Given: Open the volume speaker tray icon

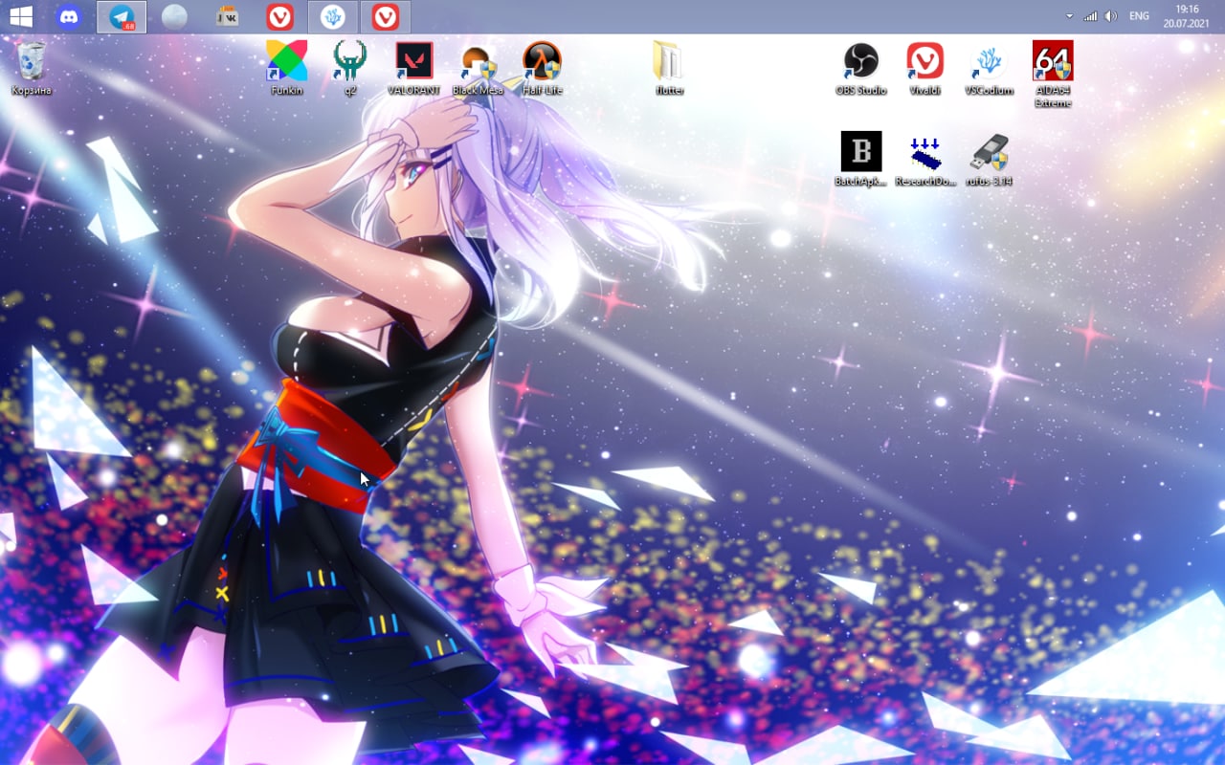Looking at the screenshot, I should [x=1111, y=16].
